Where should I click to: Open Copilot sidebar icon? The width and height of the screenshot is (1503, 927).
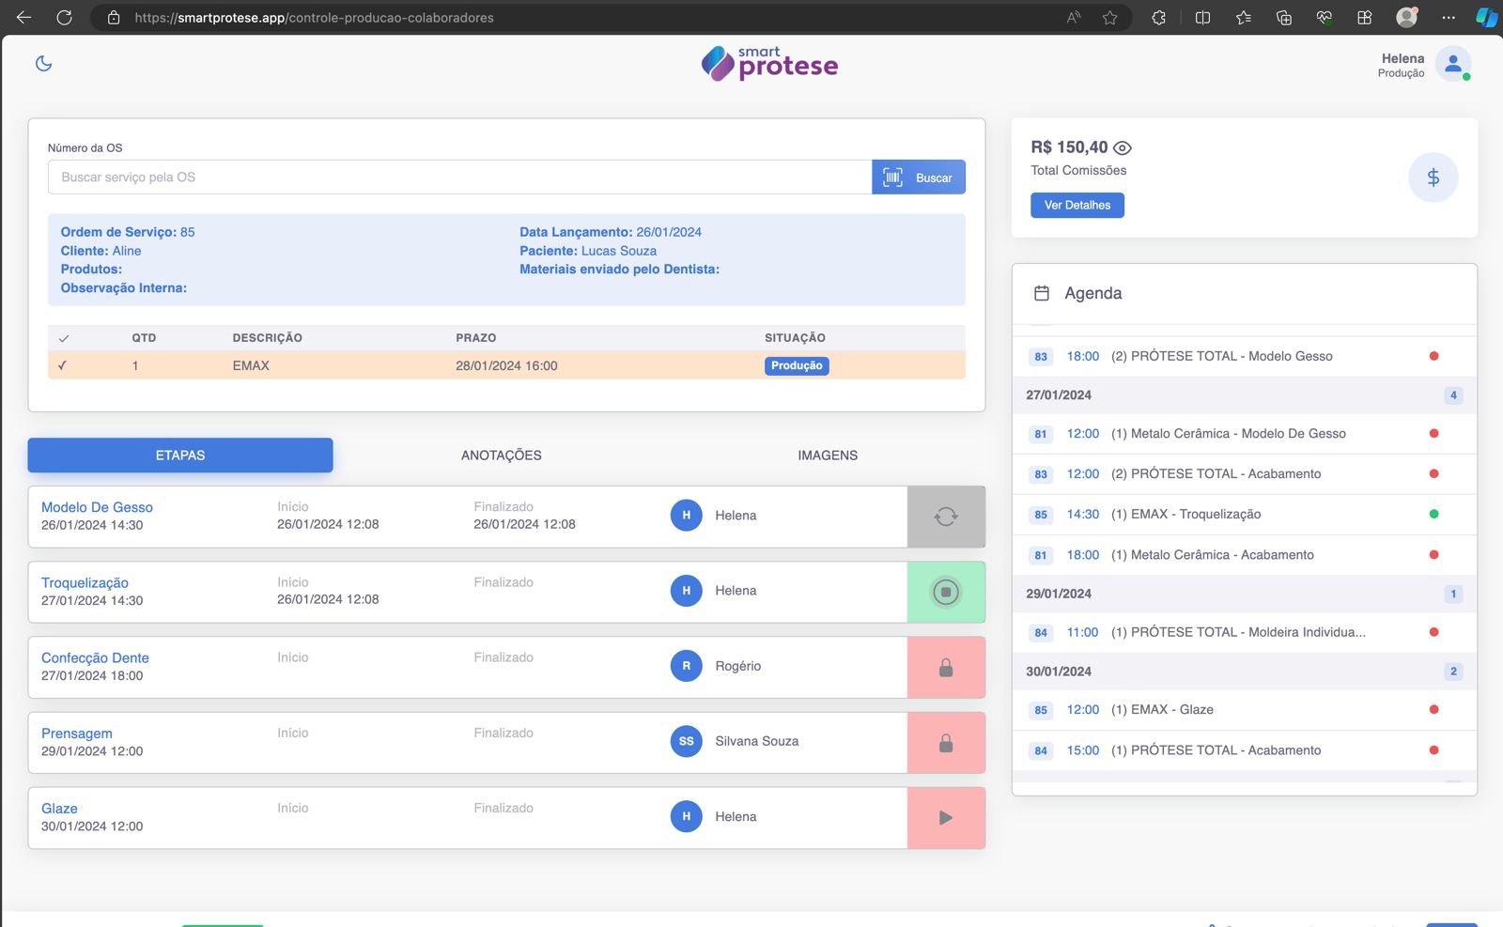1486,18
